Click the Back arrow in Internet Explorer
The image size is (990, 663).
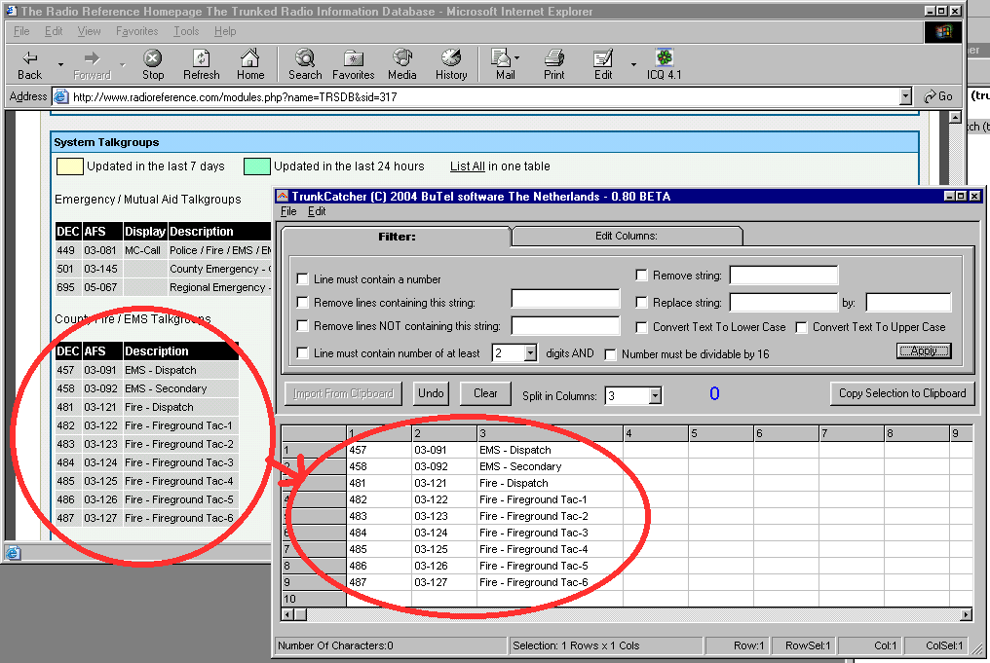point(29,58)
